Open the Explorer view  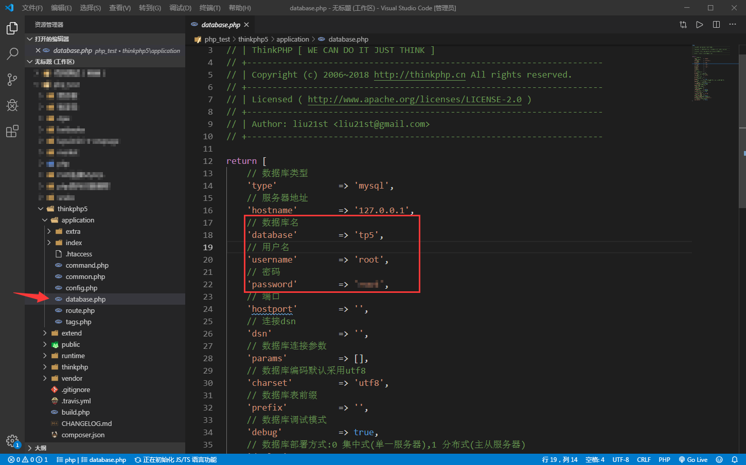(12, 28)
